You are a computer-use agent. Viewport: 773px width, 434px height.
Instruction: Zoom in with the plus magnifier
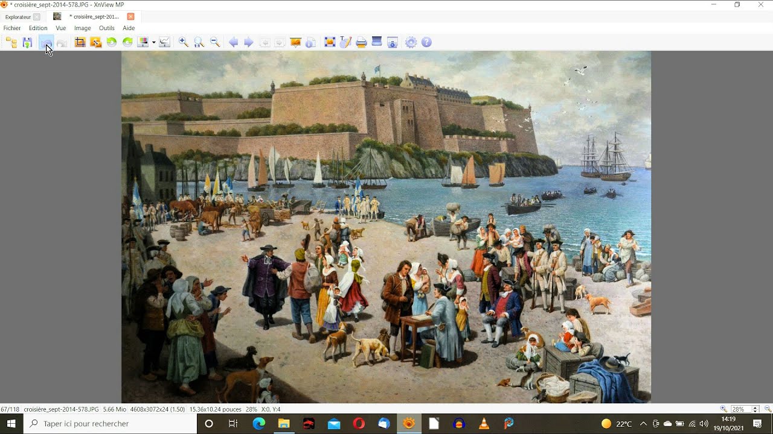point(183,42)
